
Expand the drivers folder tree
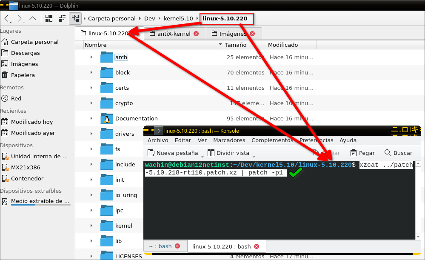(x=91, y=134)
